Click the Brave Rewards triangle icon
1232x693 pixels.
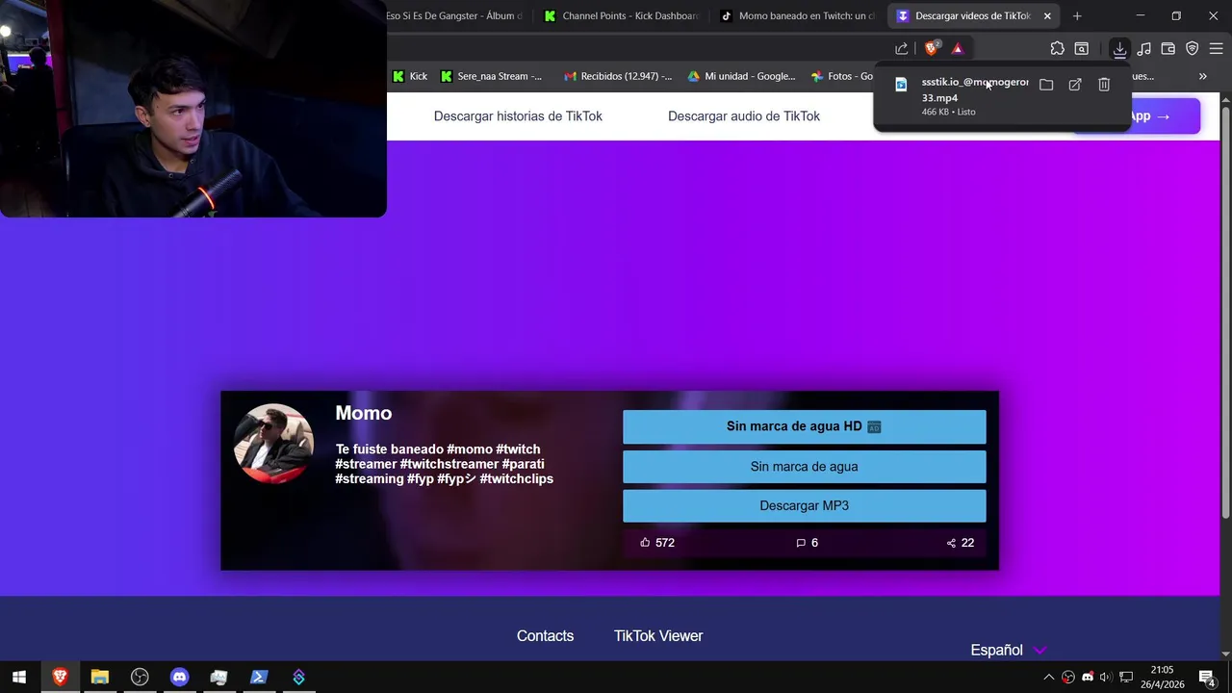(x=958, y=48)
